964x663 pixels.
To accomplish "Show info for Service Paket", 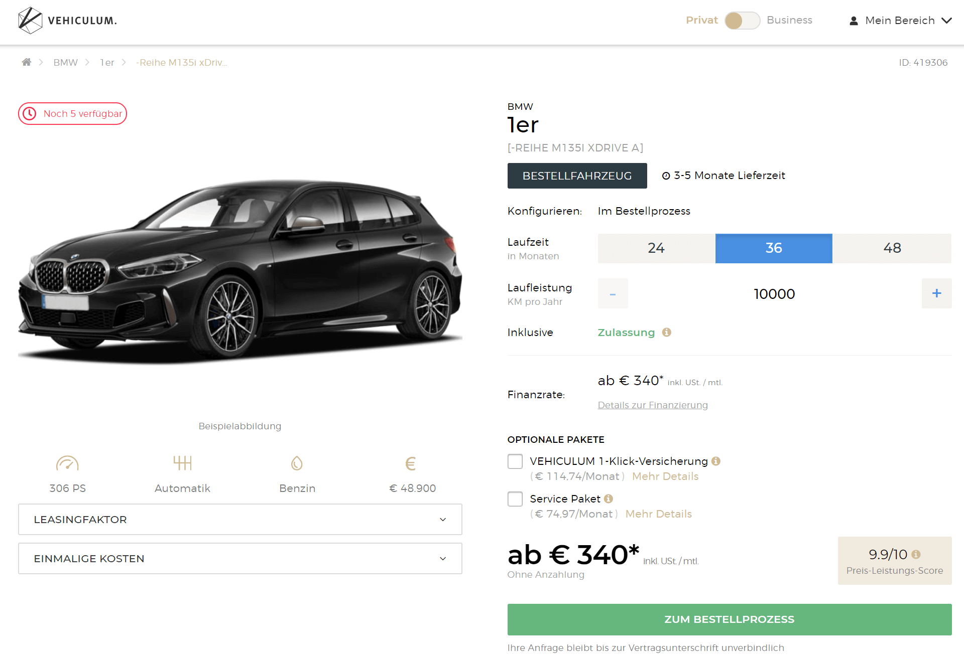I will point(609,499).
